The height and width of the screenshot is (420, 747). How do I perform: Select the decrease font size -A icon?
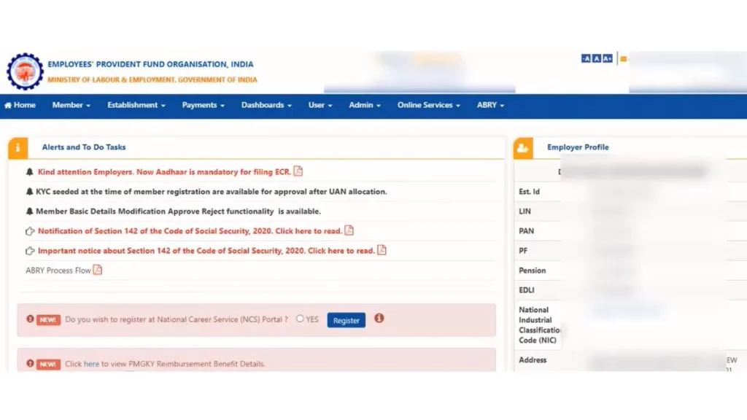586,58
